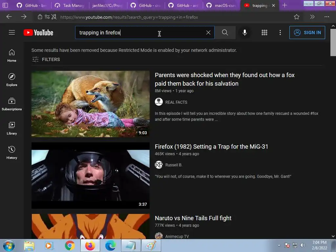Show hidden tray icons arrow
The height and width of the screenshot is (252, 336).
279,245
